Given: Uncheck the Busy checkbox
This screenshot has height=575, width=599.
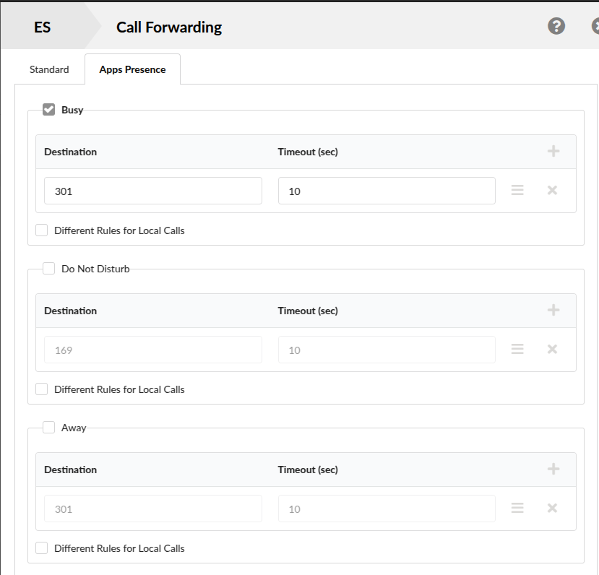Looking at the screenshot, I should [48, 110].
